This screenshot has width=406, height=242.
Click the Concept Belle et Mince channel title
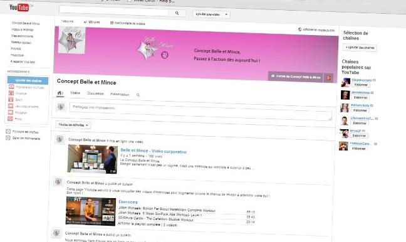[x=86, y=82]
